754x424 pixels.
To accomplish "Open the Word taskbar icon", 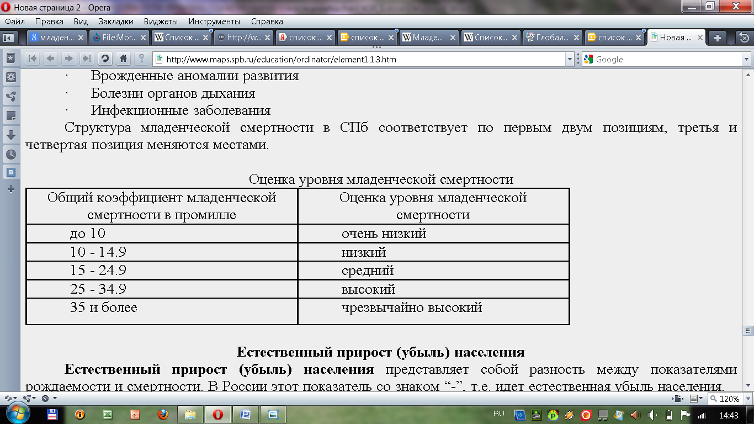I will (246, 414).
